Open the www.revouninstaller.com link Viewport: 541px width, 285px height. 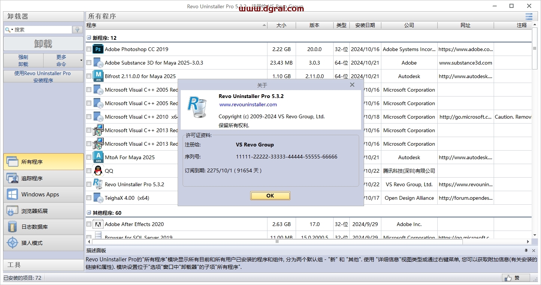[x=248, y=105]
